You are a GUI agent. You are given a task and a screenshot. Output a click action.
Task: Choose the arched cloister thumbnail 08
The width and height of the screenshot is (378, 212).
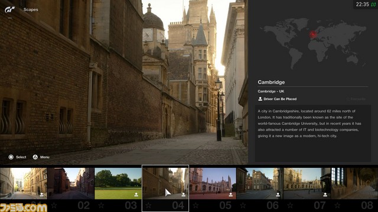point(354,183)
